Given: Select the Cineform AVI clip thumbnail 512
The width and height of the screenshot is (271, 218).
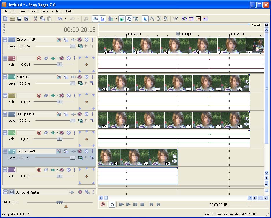Looking at the screenshot, I should coord(135,157).
